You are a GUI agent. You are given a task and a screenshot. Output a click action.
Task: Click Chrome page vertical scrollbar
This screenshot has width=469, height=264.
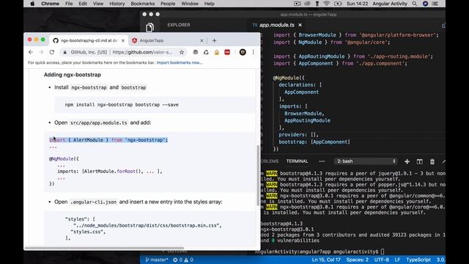coord(258,175)
